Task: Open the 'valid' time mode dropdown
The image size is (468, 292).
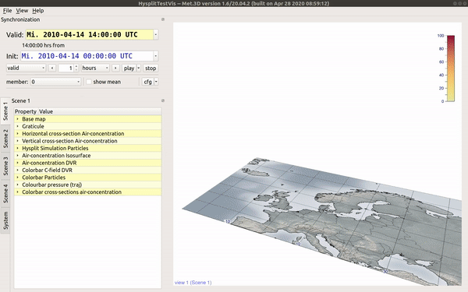Action: [26, 68]
